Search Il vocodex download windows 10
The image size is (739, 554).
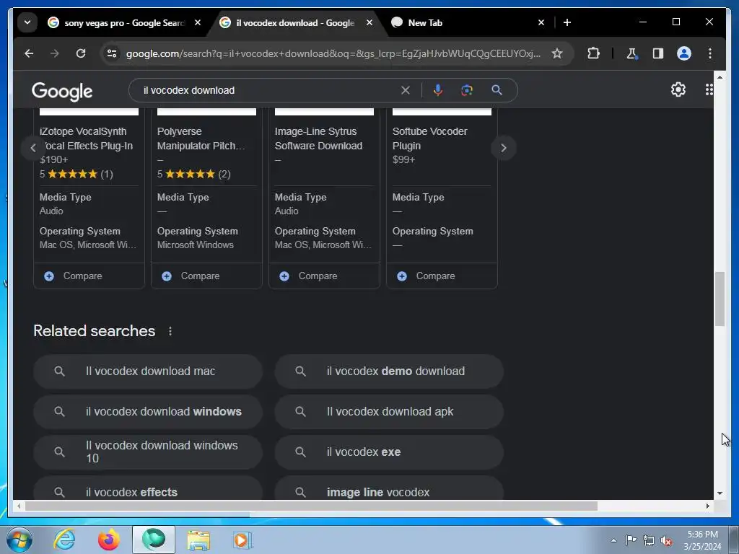click(x=147, y=452)
